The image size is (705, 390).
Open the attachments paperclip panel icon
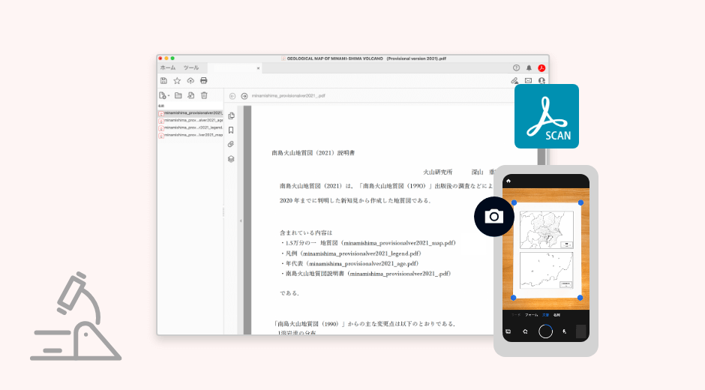[231, 145]
